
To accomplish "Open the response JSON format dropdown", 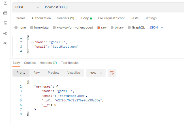I will (x=96, y=73).
